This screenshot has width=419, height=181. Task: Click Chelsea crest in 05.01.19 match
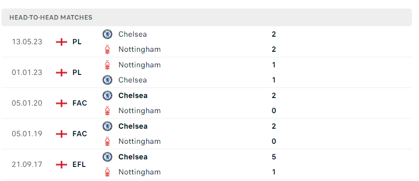(107, 126)
